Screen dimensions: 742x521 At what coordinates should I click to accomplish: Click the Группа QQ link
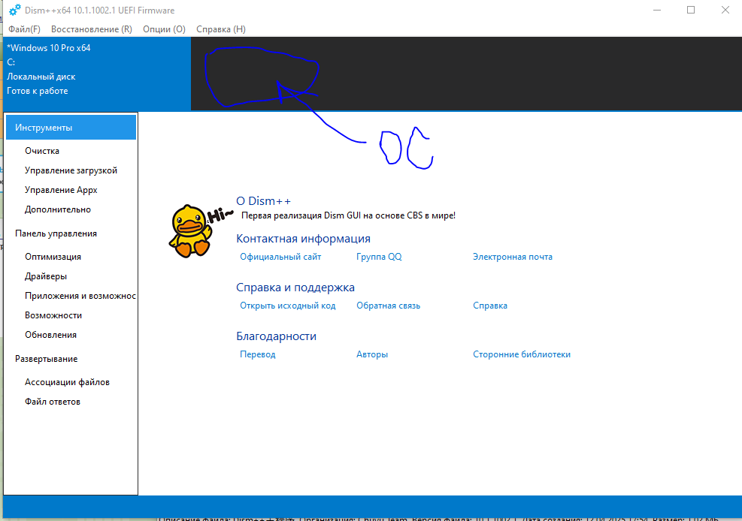click(379, 257)
